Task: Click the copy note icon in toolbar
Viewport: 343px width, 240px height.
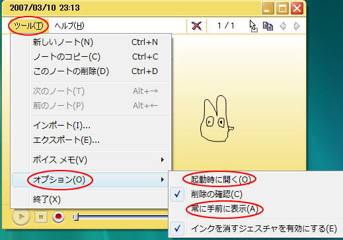Action: [x=268, y=26]
